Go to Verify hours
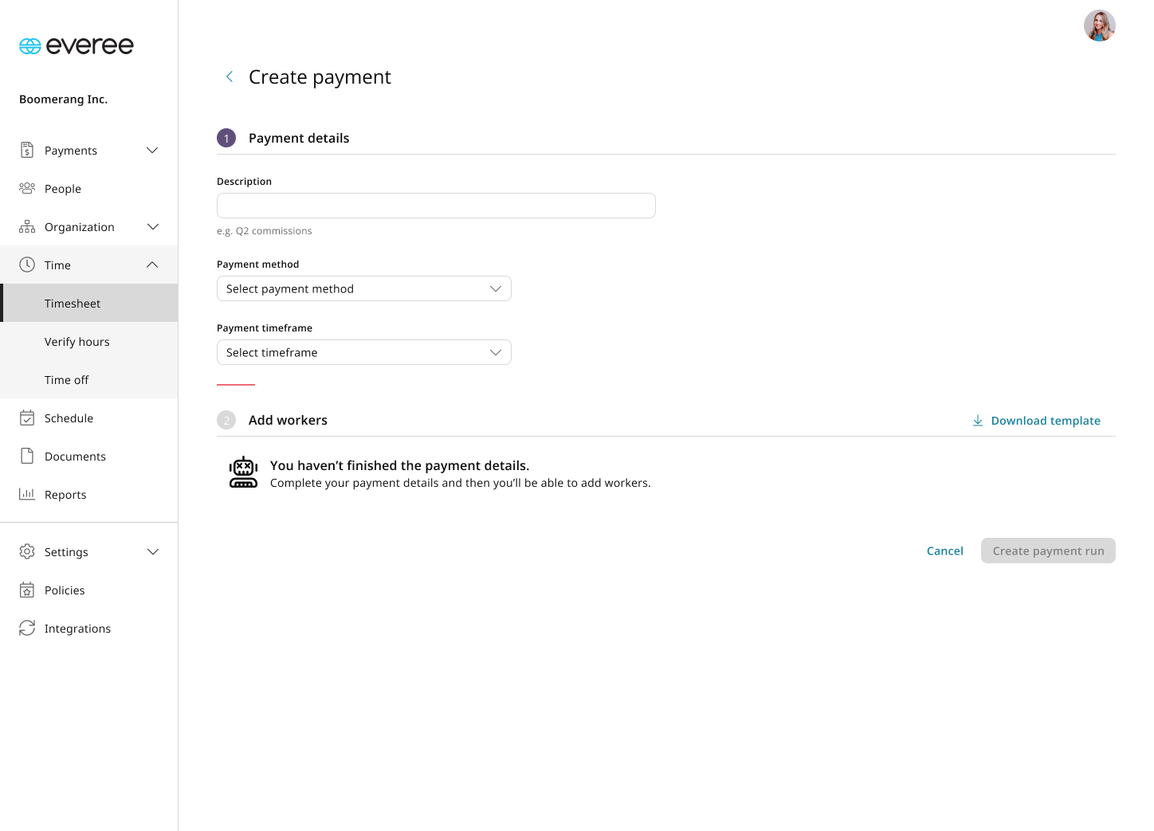This screenshot has width=1154, height=831. pos(89,341)
